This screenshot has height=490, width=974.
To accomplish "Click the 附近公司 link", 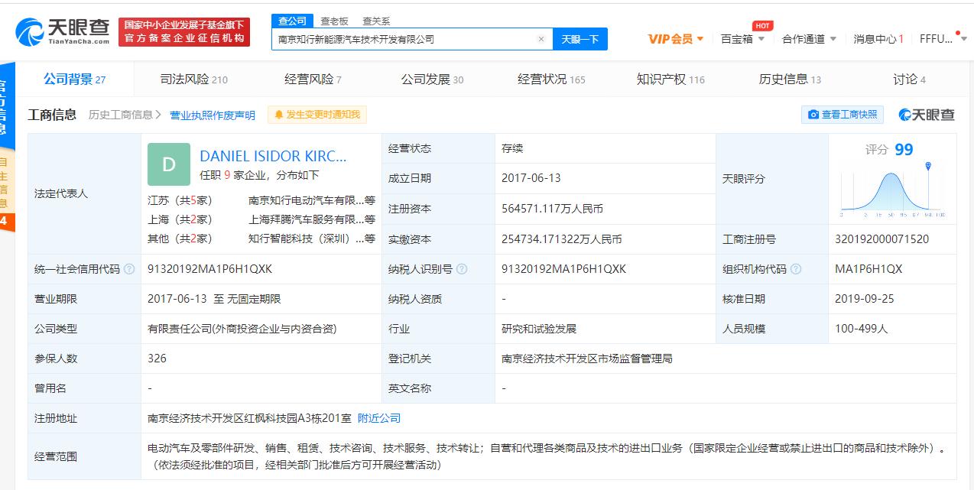I will (x=379, y=418).
